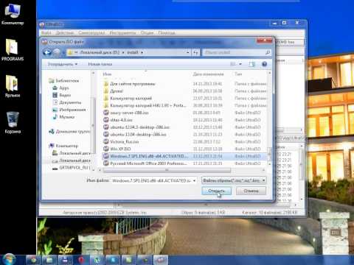Open the dialog's blue help icon
The width and height of the screenshot is (354, 265).
(x=264, y=64)
